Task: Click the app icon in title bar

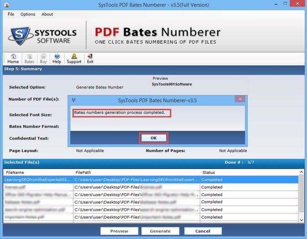Action: pyautogui.click(x=6, y=5)
